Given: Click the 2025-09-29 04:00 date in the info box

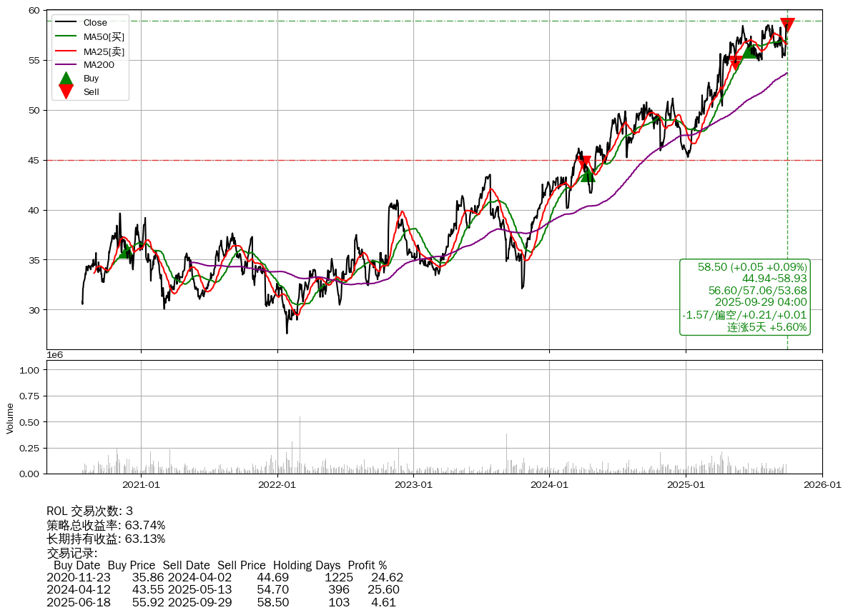Looking at the screenshot, I should [761, 302].
